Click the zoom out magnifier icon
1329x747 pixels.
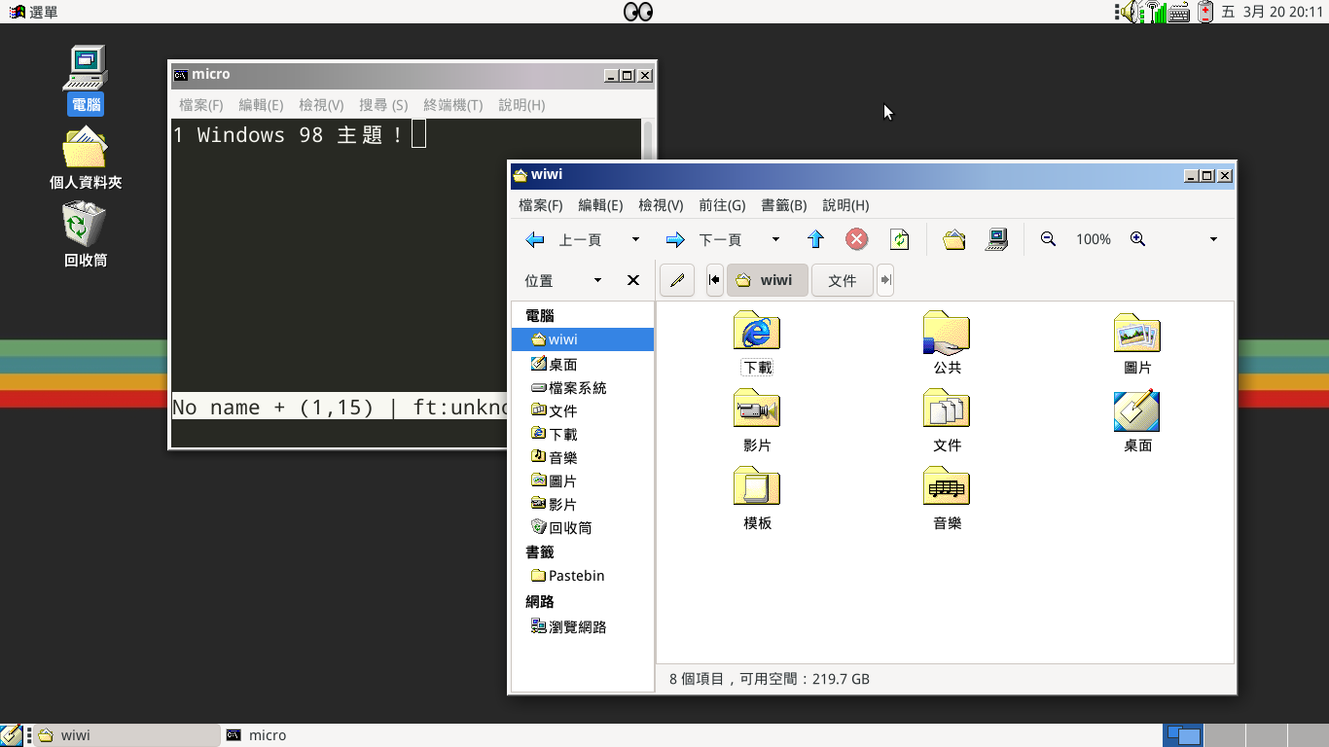click(x=1048, y=239)
